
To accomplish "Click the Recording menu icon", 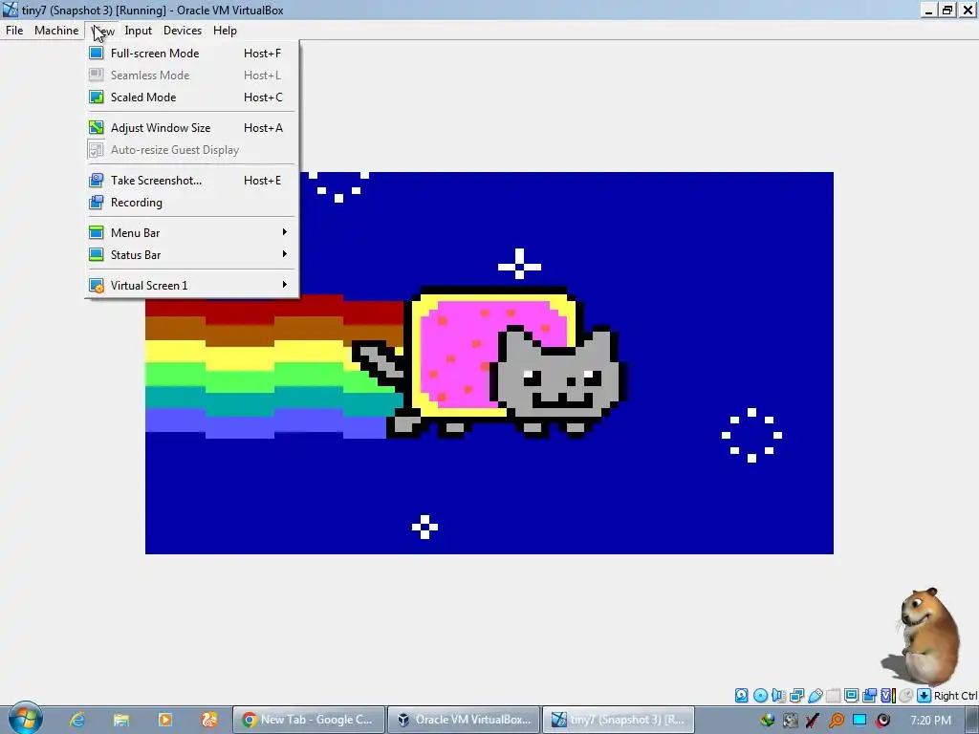I will point(97,203).
